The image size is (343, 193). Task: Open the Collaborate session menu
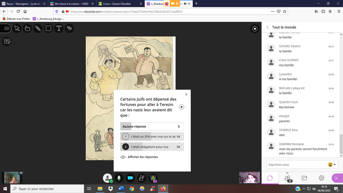tap(6, 28)
